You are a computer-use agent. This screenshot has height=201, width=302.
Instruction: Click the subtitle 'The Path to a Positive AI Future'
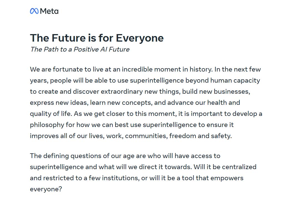(80, 49)
